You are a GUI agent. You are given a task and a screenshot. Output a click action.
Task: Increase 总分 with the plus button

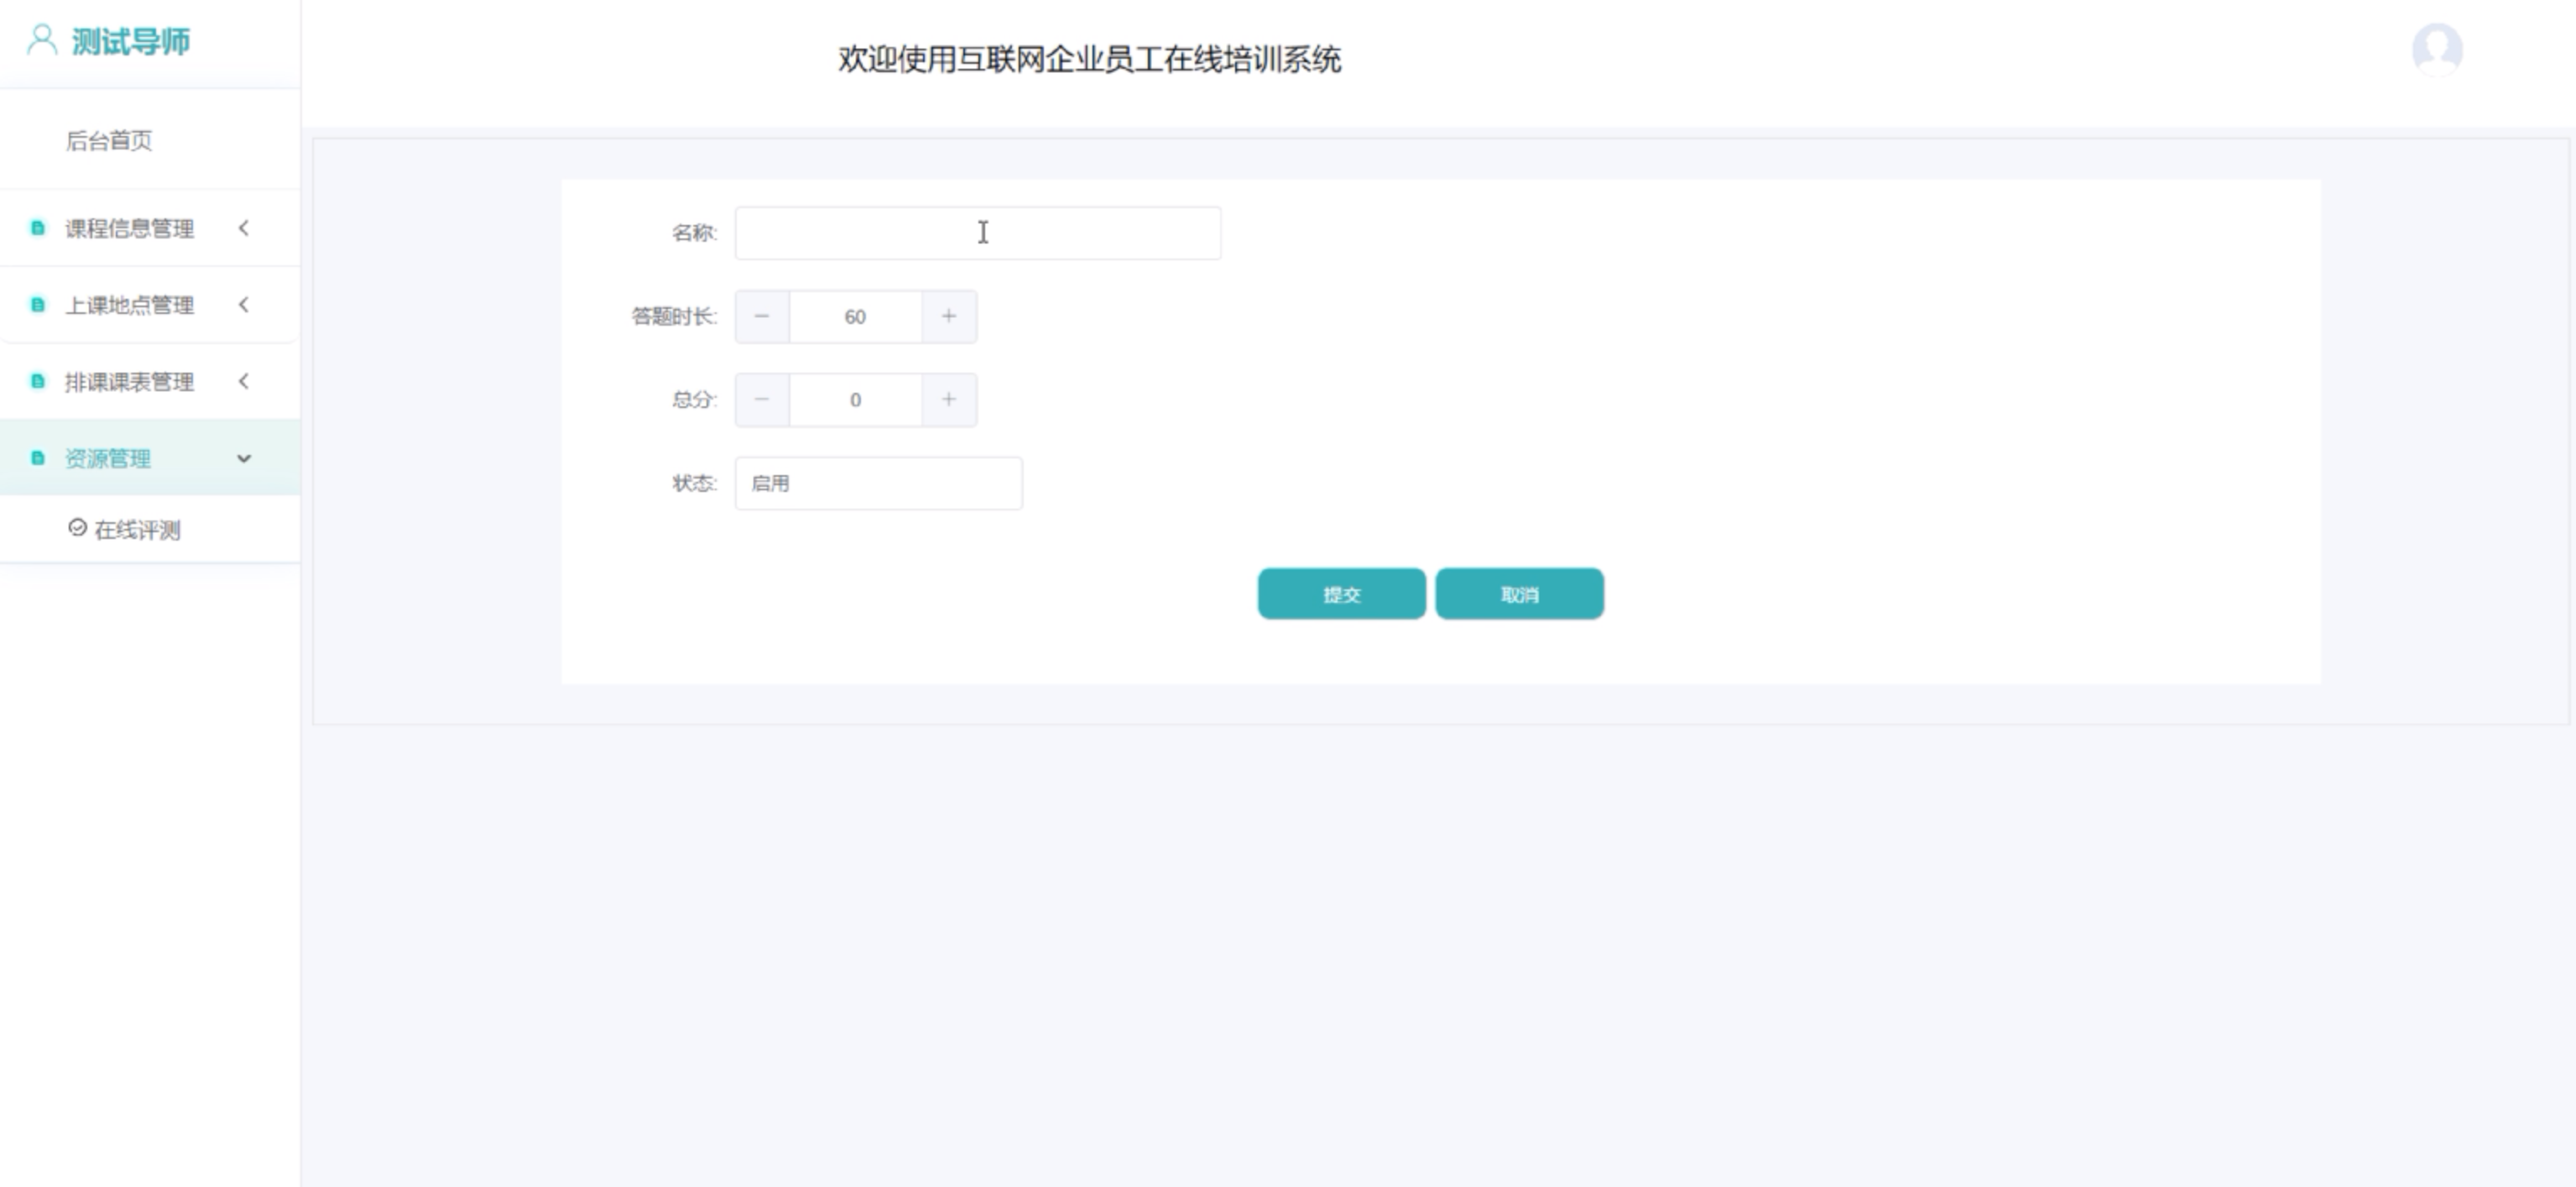click(x=948, y=400)
